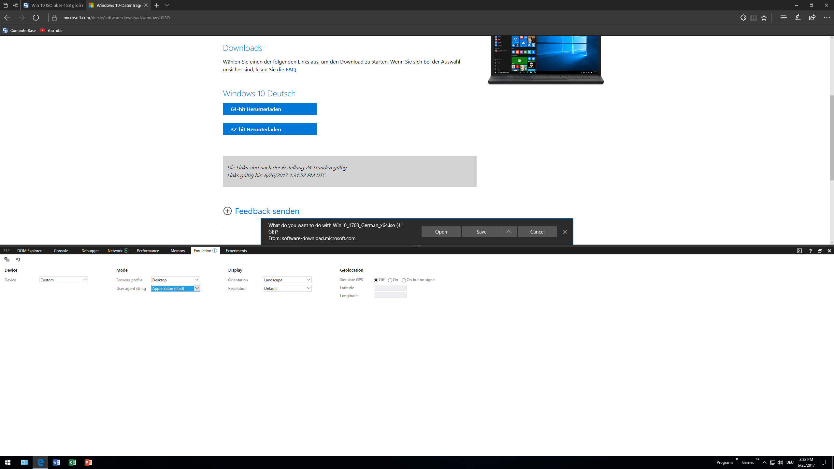Image resolution: width=834 pixels, height=469 pixels.
Task: Click the 32-bit Herunterladen button
Action: (x=269, y=129)
